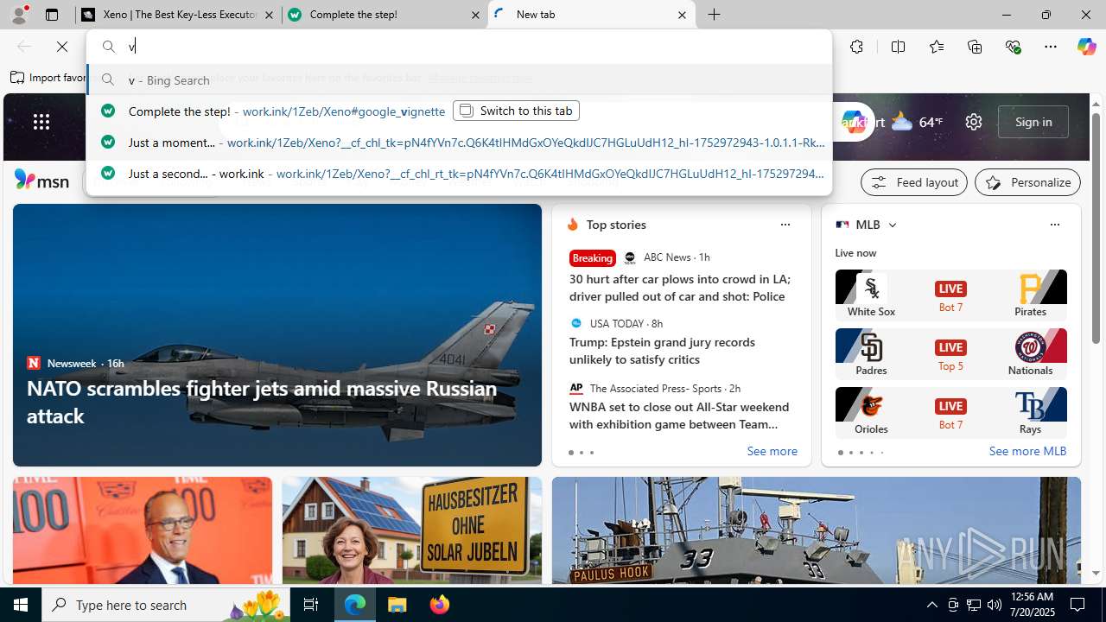The width and height of the screenshot is (1106, 622).
Task: Close the Complete the step tab
Action: [x=475, y=15]
